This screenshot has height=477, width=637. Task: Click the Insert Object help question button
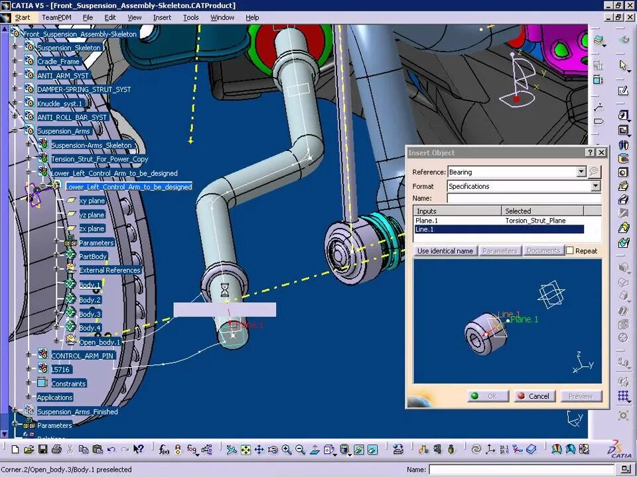590,152
